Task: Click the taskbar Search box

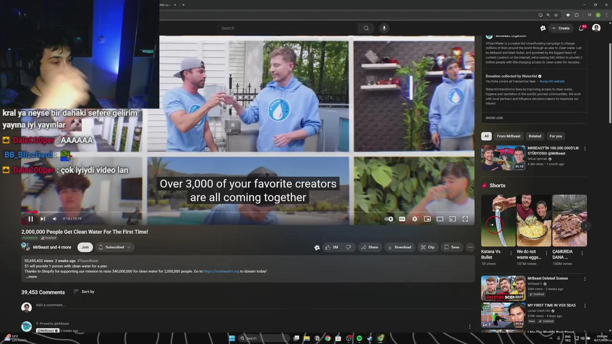Action: tap(264, 338)
